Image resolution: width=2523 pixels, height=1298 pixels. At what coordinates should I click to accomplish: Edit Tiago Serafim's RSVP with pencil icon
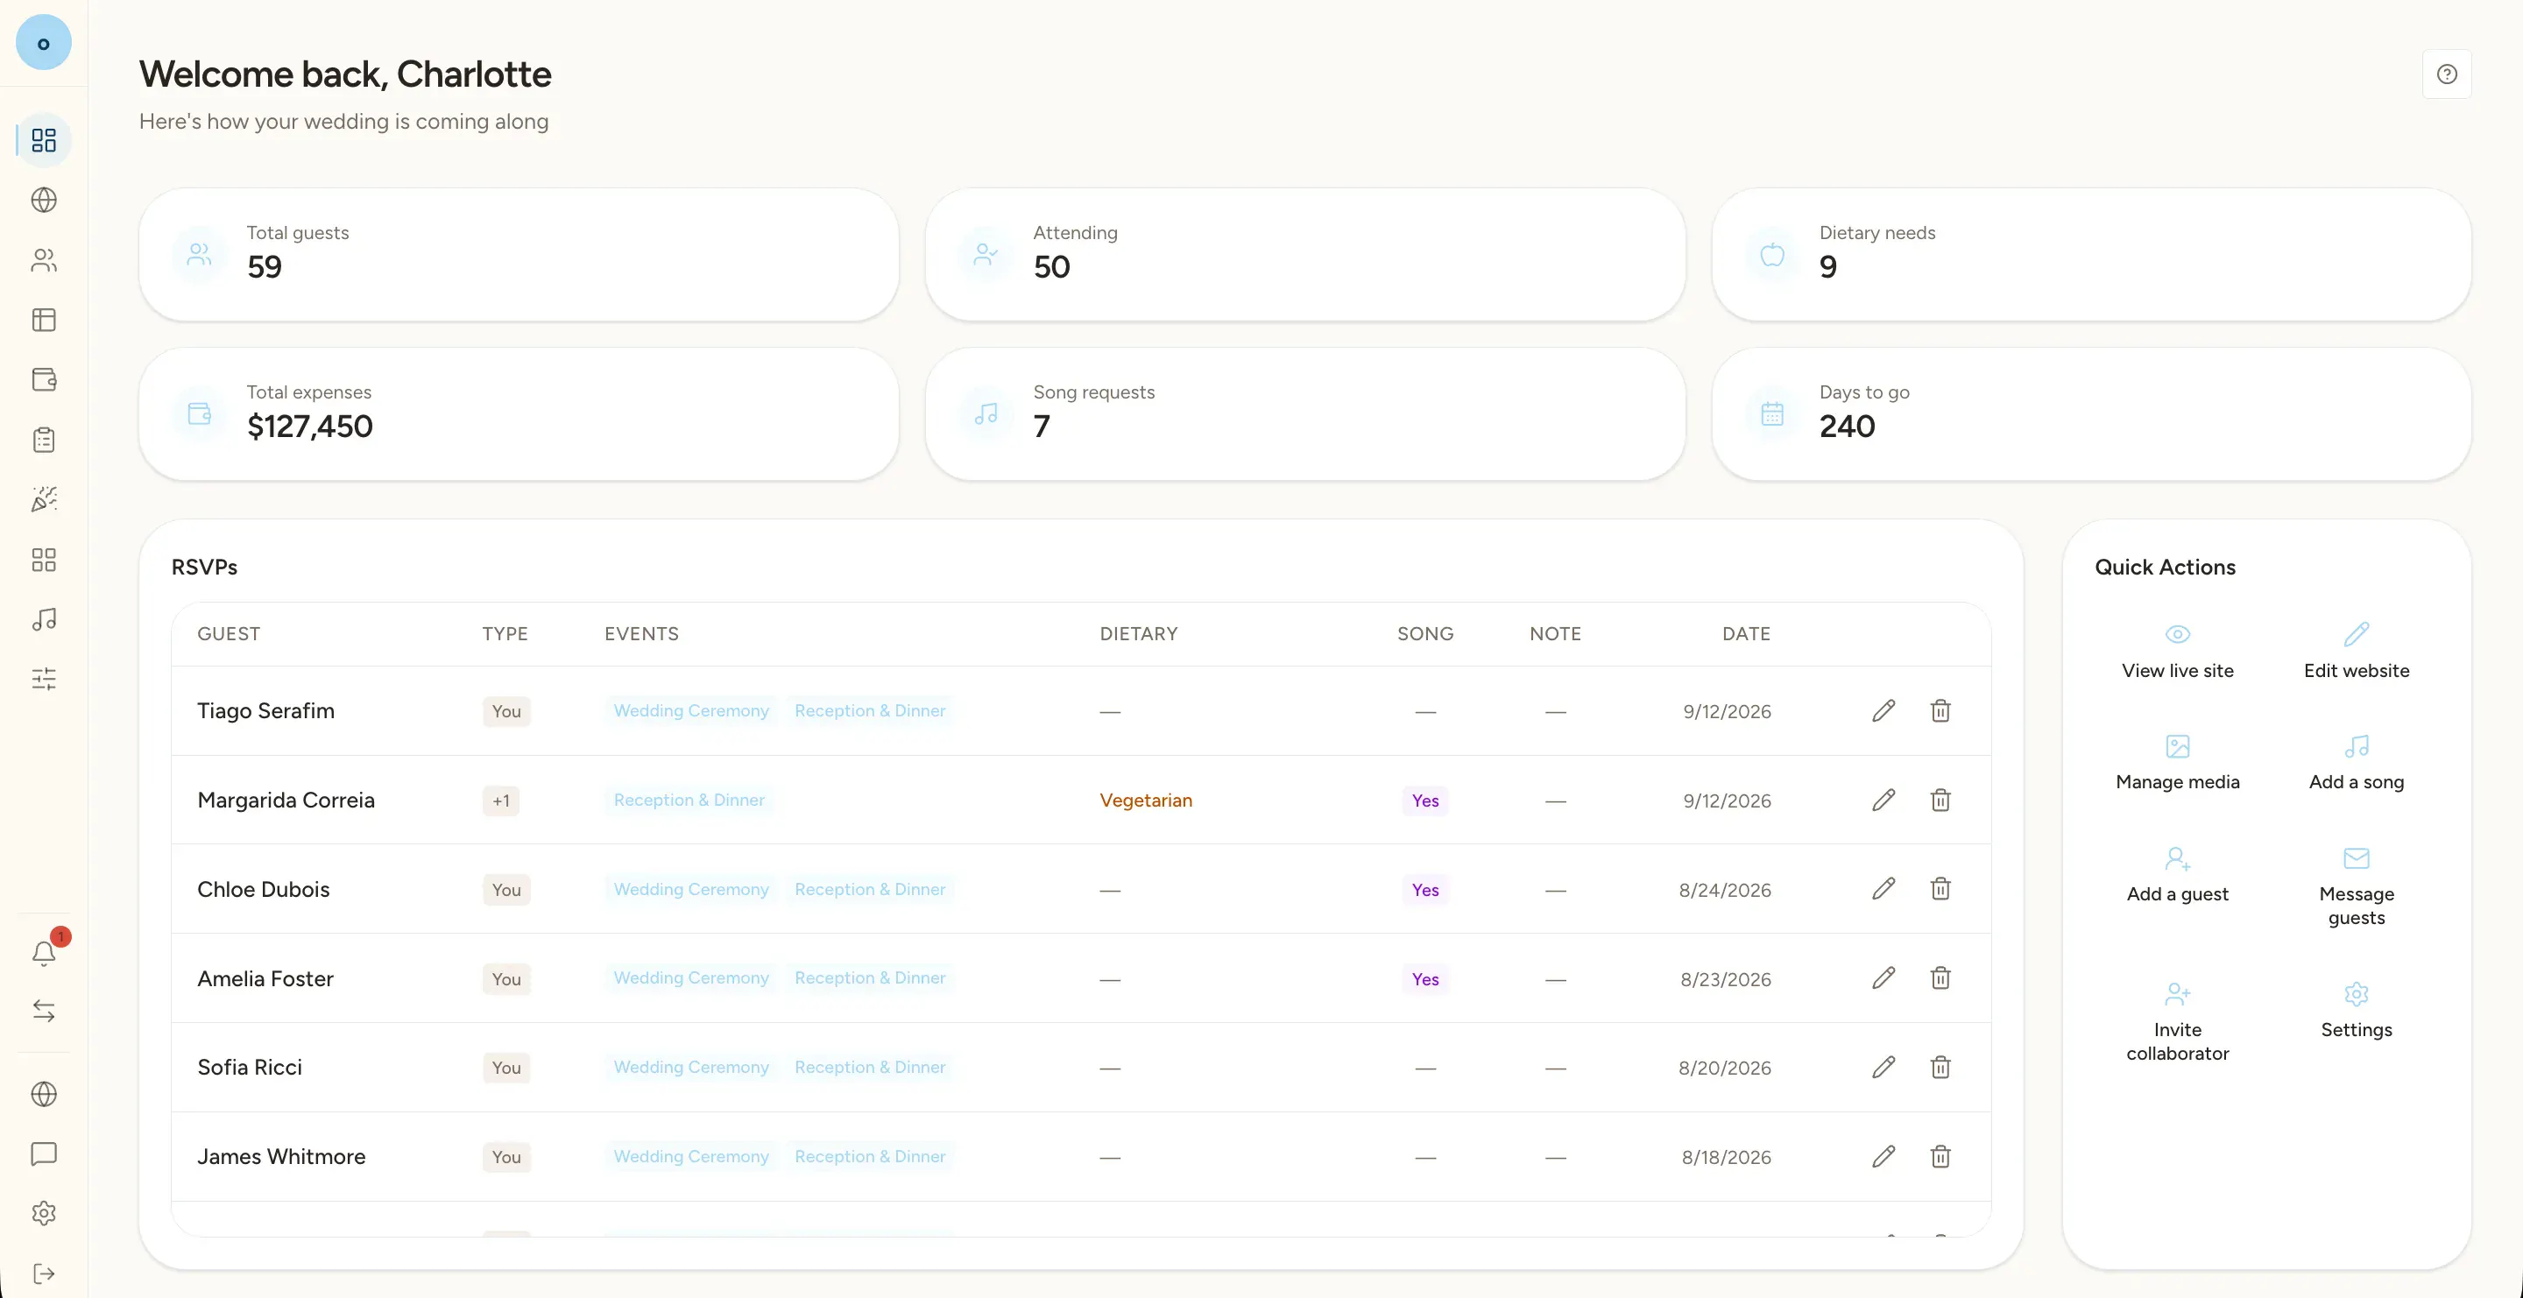(x=1883, y=710)
